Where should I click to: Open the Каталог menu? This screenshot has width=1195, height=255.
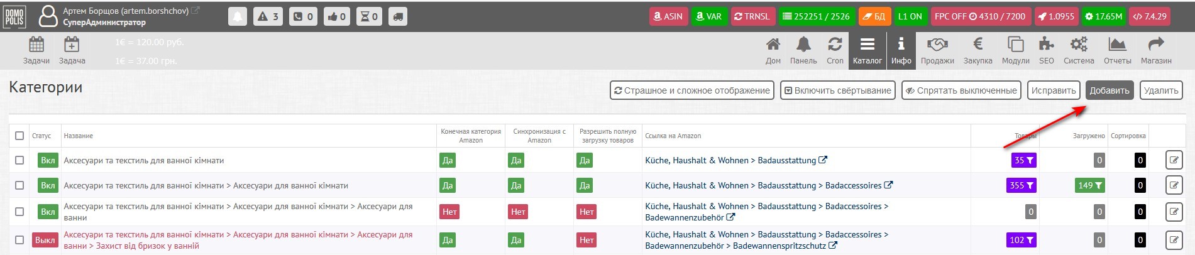867,50
